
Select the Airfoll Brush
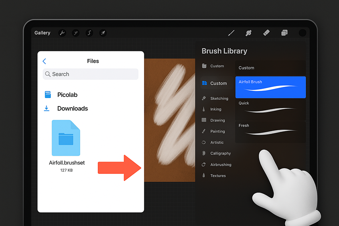pos(270,87)
